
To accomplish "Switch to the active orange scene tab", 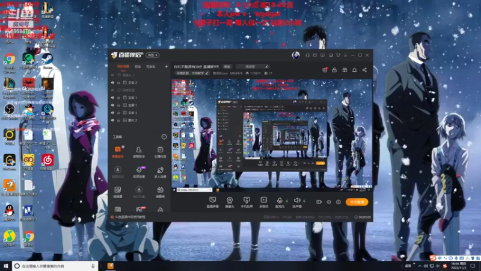I will (123, 67).
